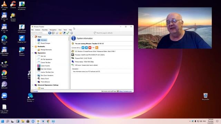Select the Google Chrome desktop icon
Image resolution: width=221 pixels, height=124 pixels.
click(4, 74)
